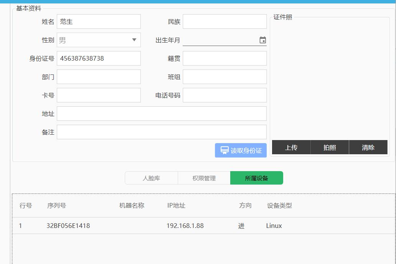Click into the 民族 text field

(x=224, y=21)
